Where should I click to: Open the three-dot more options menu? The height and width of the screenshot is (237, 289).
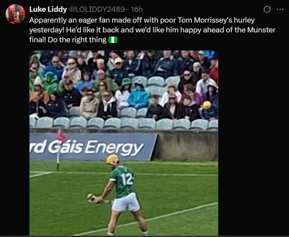[280, 9]
